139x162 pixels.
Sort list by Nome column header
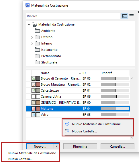[x=61, y=73]
